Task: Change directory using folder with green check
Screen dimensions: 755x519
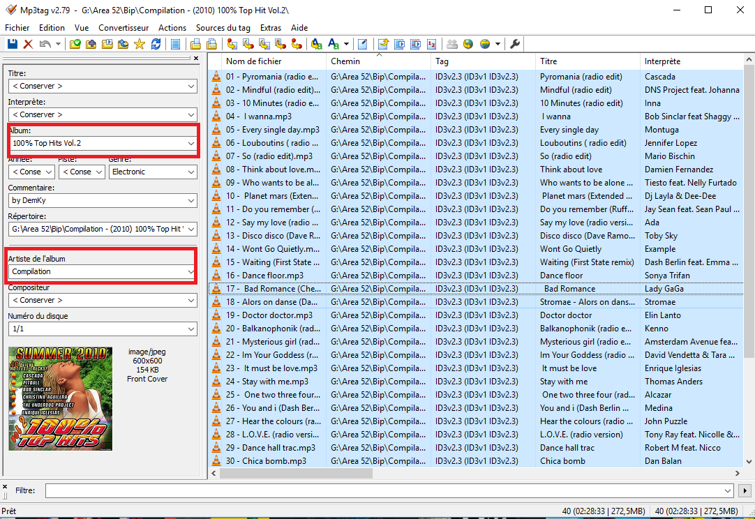Action: click(75, 44)
